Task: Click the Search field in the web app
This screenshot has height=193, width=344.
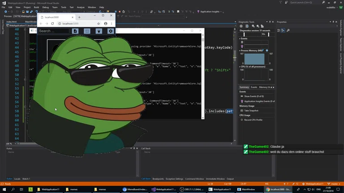Action: point(54,31)
